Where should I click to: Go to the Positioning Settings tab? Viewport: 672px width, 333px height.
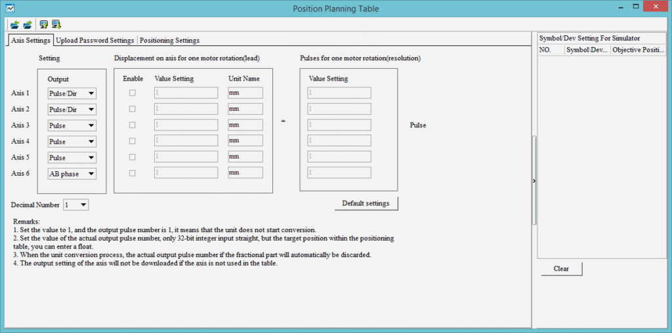click(x=169, y=40)
